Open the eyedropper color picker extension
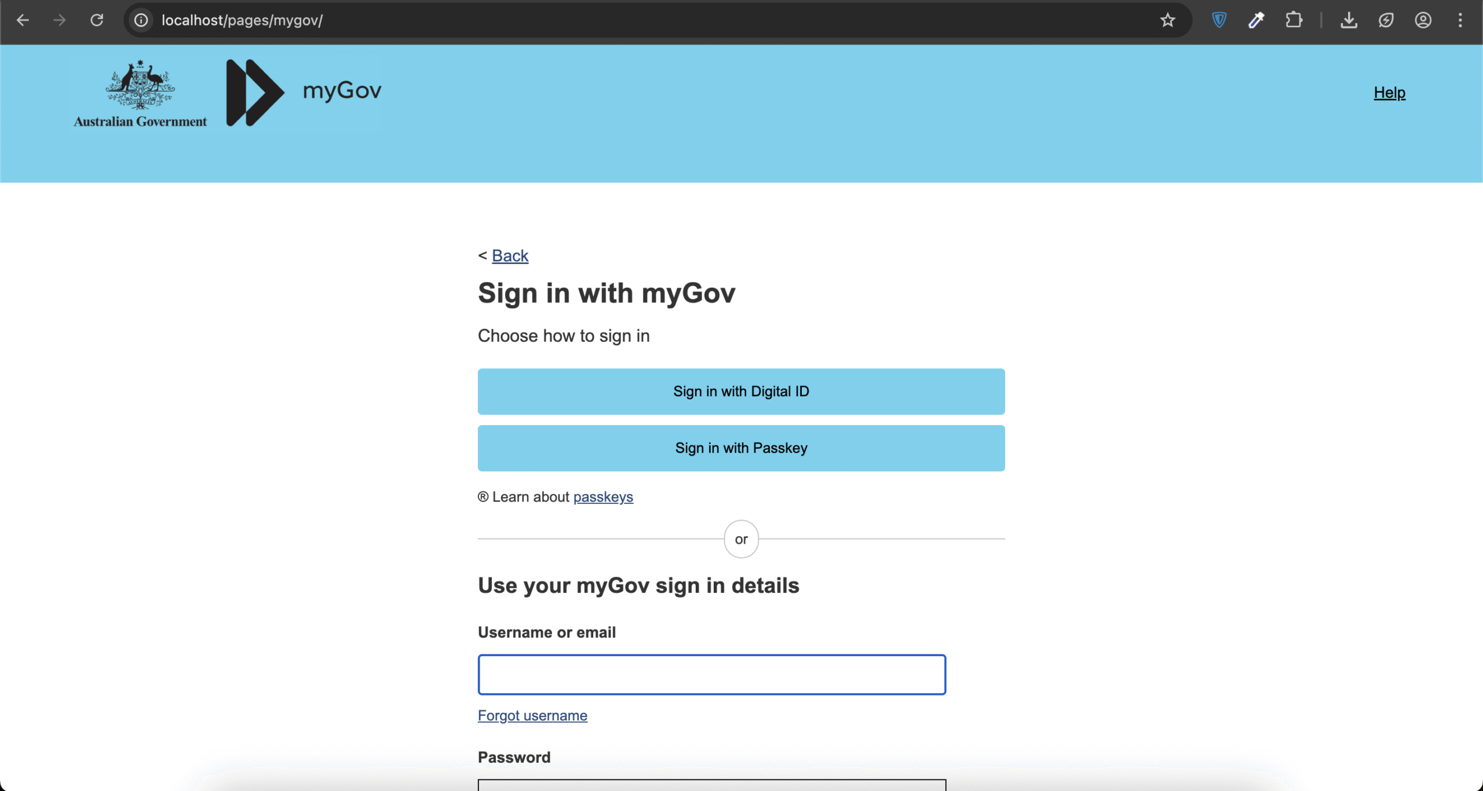Image resolution: width=1483 pixels, height=791 pixels. click(1256, 20)
